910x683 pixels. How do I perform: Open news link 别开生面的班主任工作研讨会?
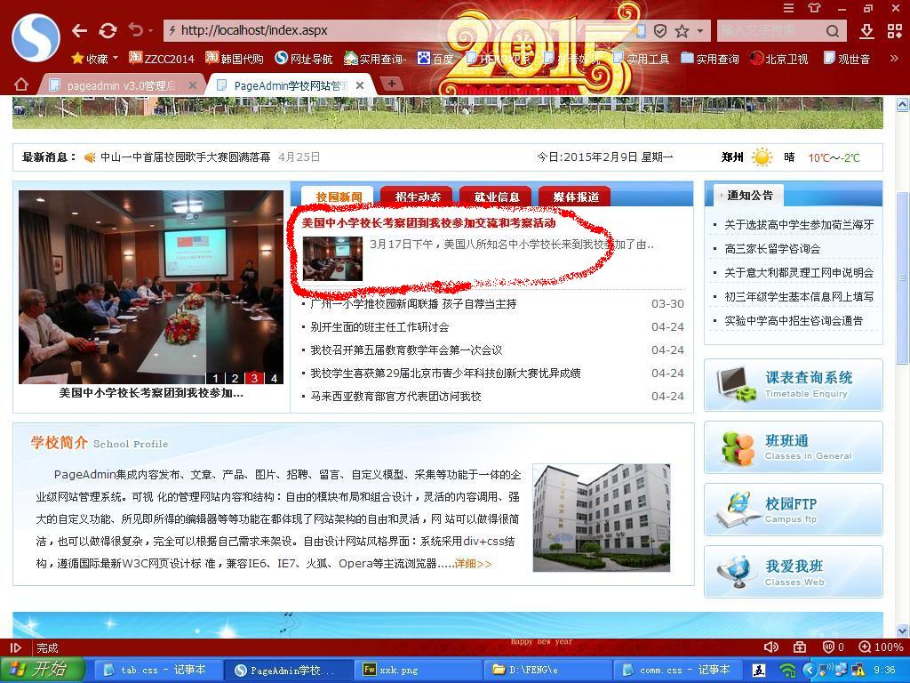[379, 326]
